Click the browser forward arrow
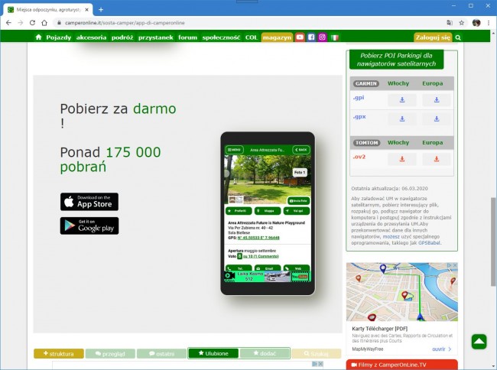Image resolution: width=497 pixels, height=370 pixels. [x=21, y=23]
